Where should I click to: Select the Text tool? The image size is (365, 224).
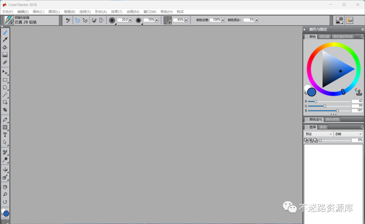[5, 135]
